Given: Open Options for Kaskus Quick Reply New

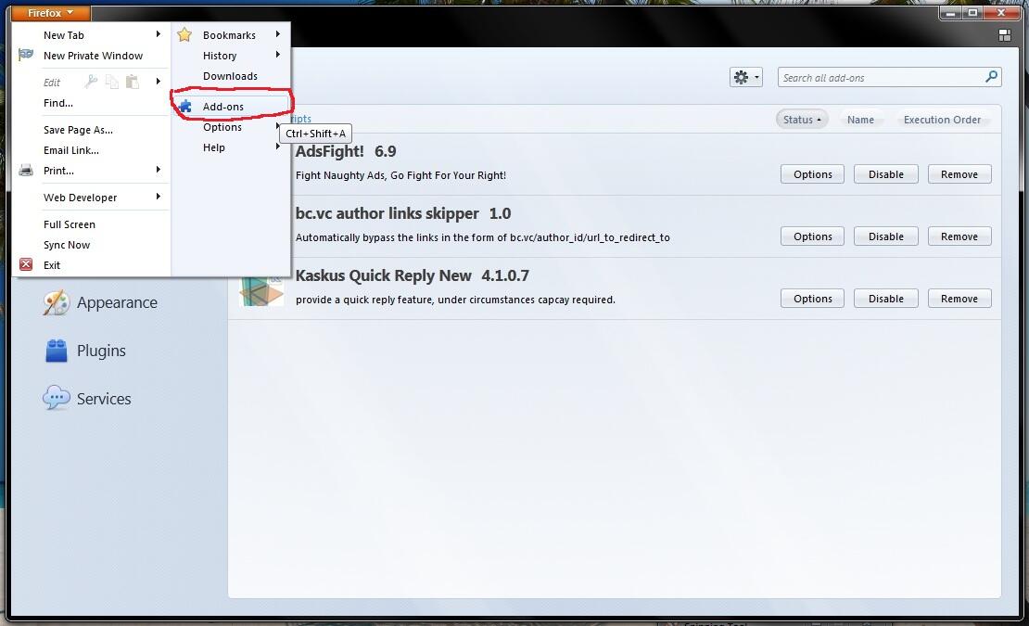Looking at the screenshot, I should coord(812,299).
